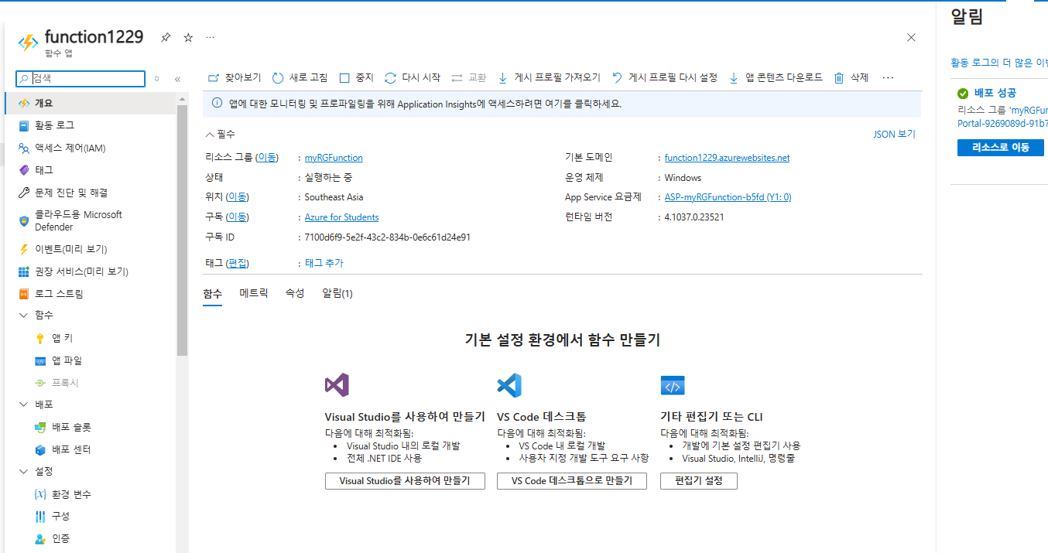
Task: Click the VS Code logo icon
Action: [509, 385]
